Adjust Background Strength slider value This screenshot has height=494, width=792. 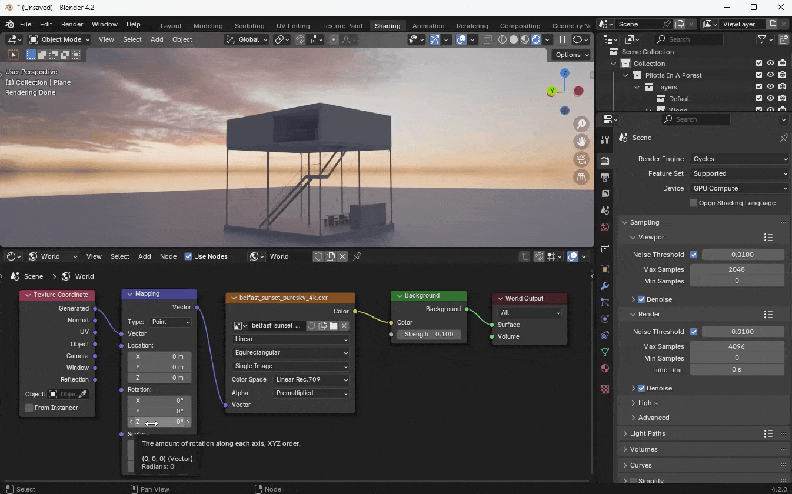(428, 334)
